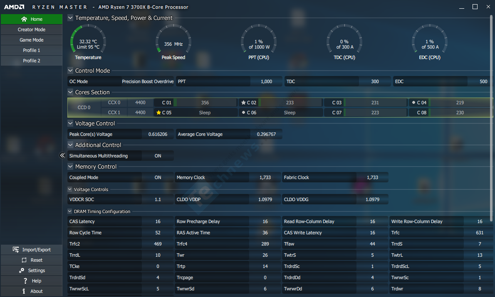This screenshot has width=495, height=297.
Task: Click the star icon on core C 02
Action: point(243,103)
